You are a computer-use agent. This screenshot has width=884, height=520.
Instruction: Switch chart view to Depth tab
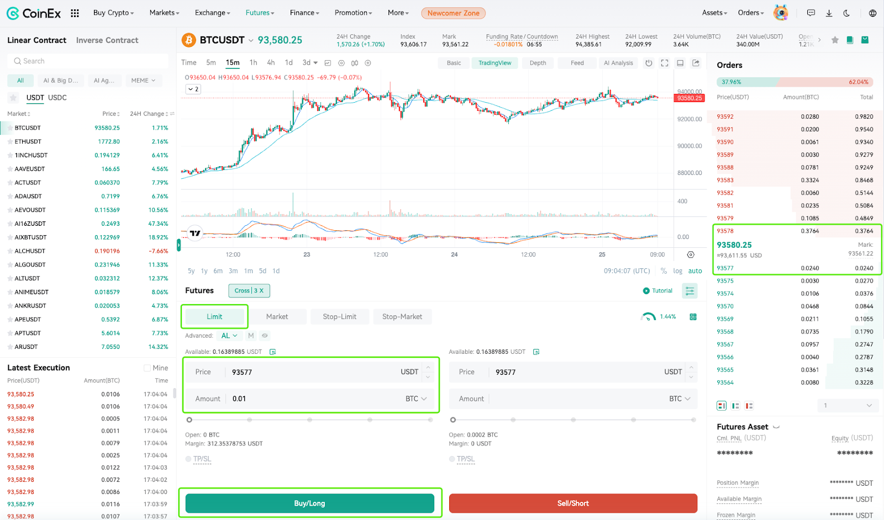click(x=538, y=63)
